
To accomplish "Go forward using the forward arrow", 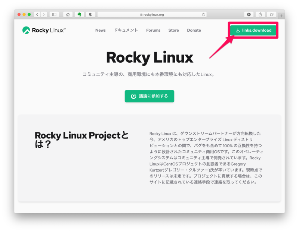I will (44, 15).
